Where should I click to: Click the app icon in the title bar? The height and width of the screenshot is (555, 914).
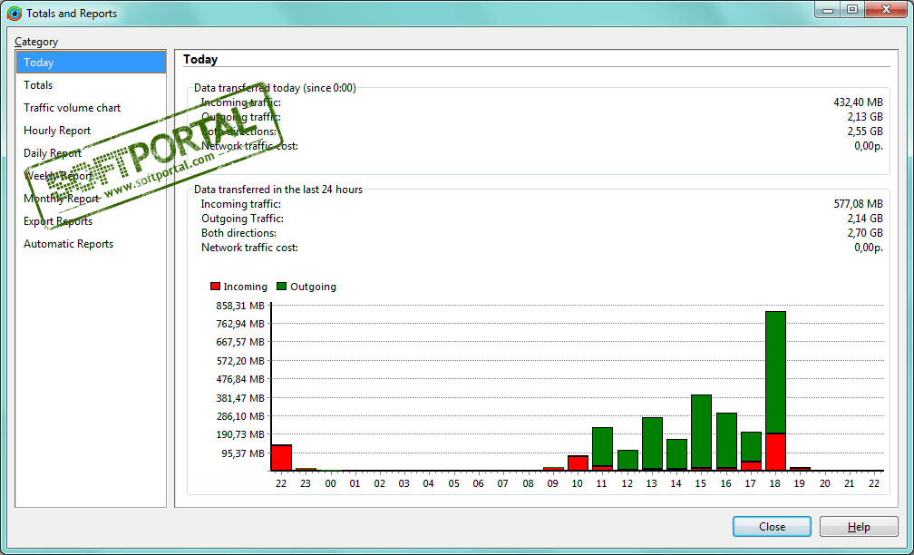14,13
